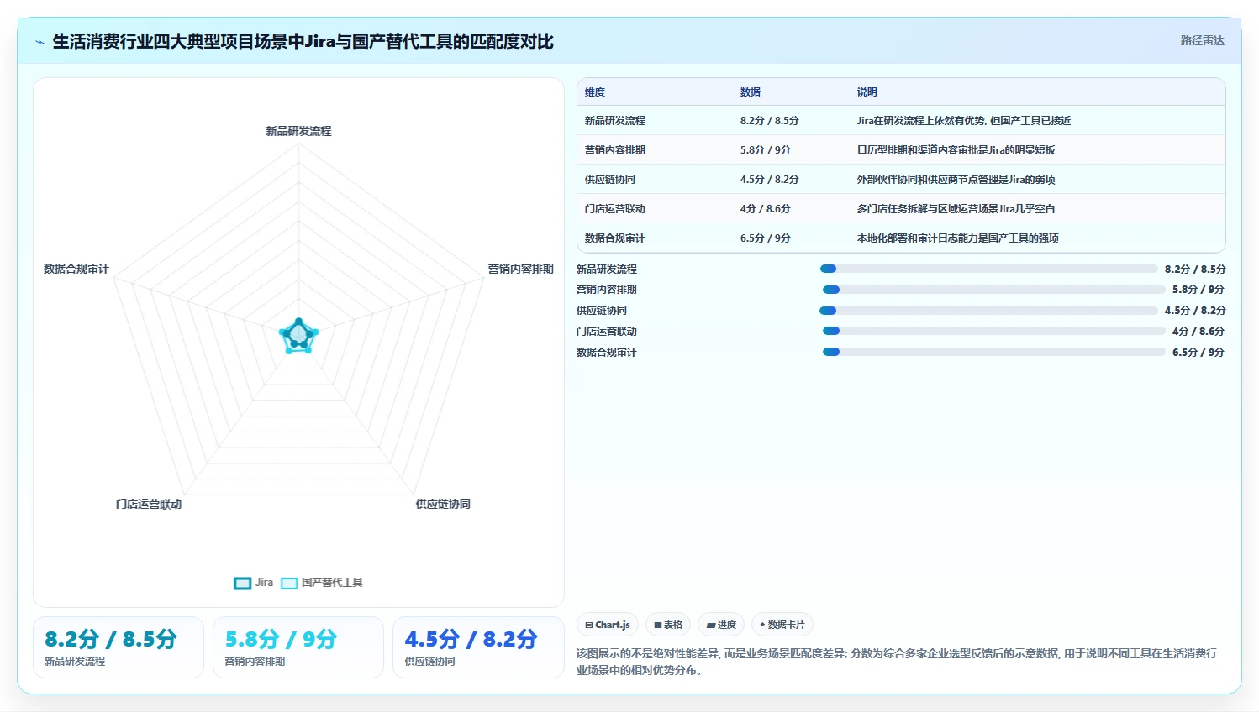Click table value 6.5分 / 9分

766,238
